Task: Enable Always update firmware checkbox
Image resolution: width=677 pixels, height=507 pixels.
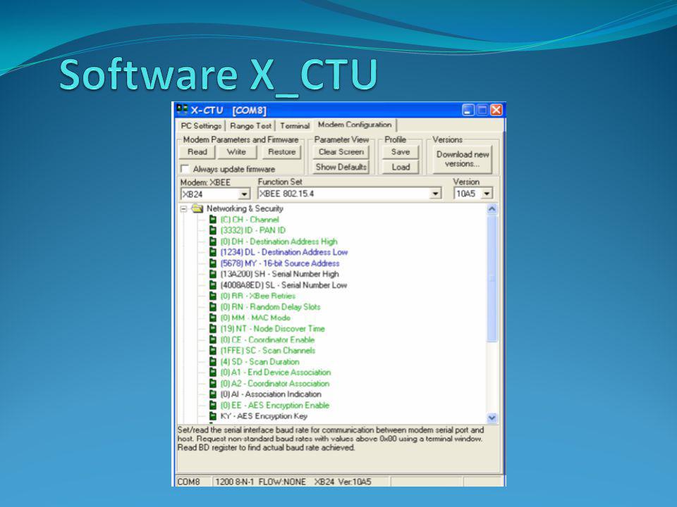Action: click(185, 168)
